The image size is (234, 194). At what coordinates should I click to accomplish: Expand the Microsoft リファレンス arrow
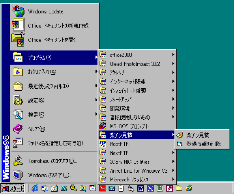(173, 179)
